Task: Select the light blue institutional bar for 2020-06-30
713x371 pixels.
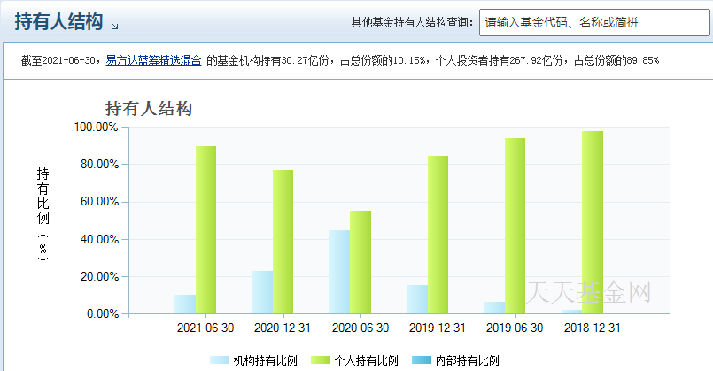Action: [339, 272]
